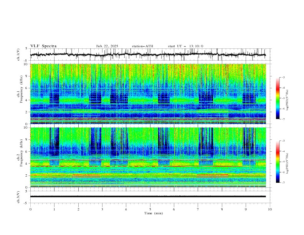This screenshot has width=304, height=235.
Task: Click the 'station=ATH' label
Action: click(x=142, y=46)
